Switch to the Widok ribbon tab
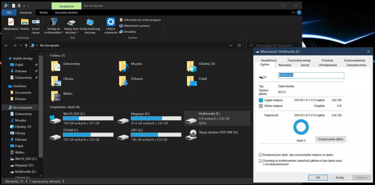Image resolution: width=375 pixels, height=185 pixels. coord(43,12)
